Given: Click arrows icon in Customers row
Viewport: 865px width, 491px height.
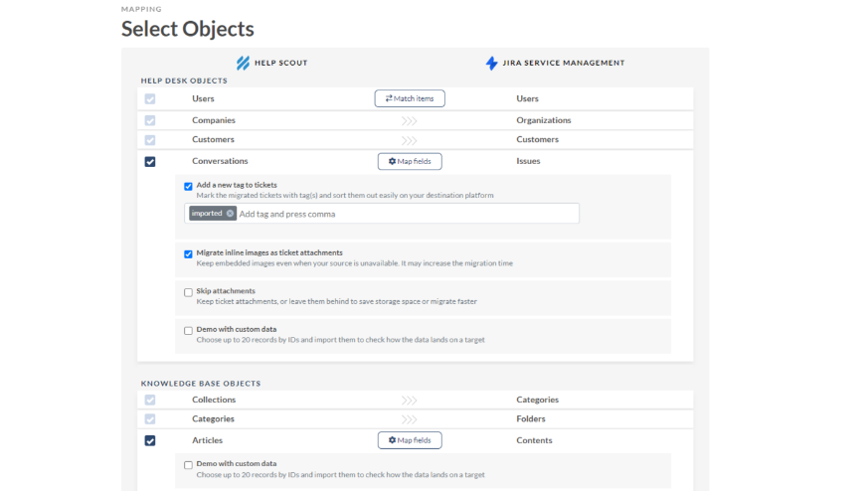Looking at the screenshot, I should [x=409, y=140].
